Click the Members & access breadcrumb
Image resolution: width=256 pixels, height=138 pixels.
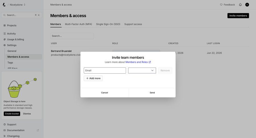pos(61,5)
